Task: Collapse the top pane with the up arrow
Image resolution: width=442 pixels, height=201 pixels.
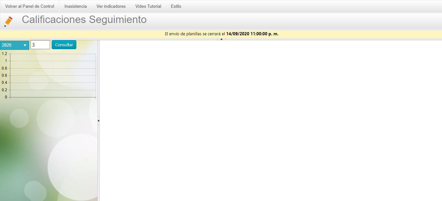Action: 221,39
